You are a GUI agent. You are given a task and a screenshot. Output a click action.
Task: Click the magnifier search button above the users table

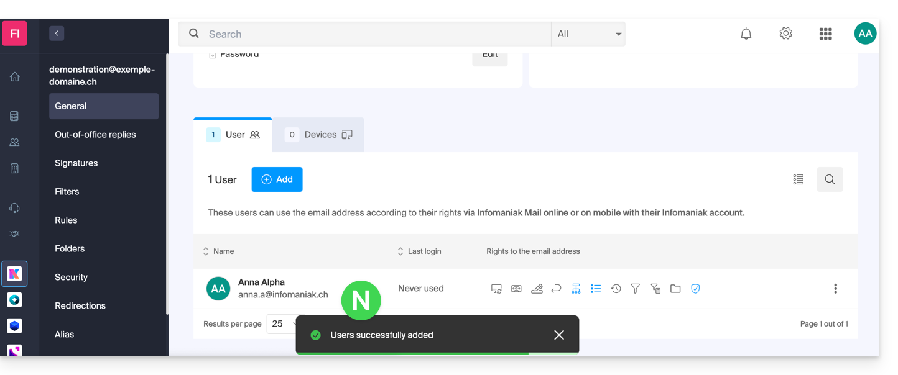(x=830, y=179)
